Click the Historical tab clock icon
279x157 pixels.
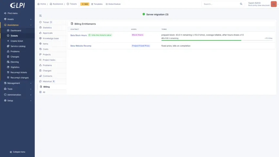41,81
